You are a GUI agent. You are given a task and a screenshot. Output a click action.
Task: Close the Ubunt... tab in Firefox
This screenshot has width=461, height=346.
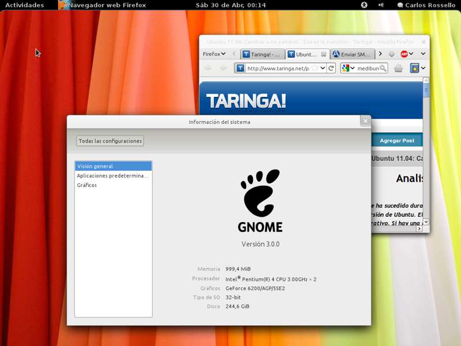pos(323,54)
